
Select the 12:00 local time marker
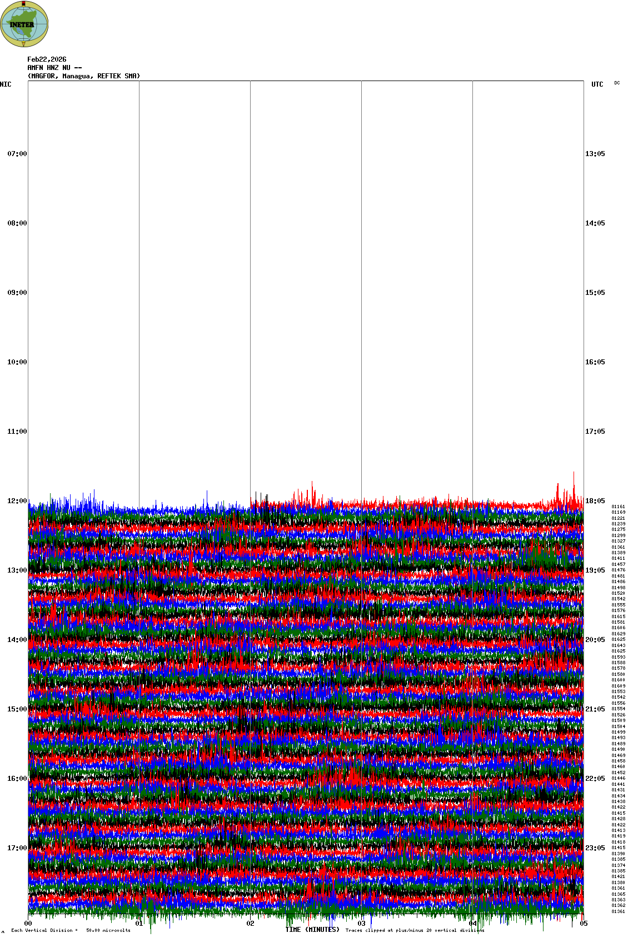[17, 501]
